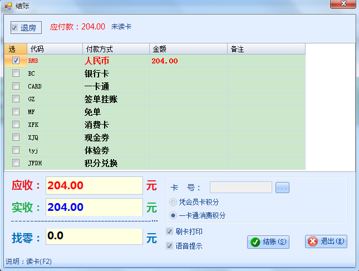Select the 签单挂账 payment method cell

point(116,99)
